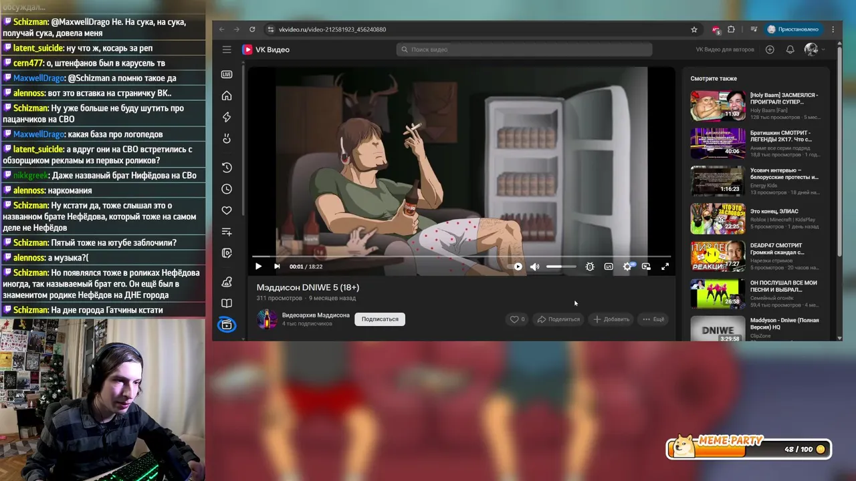Open Усович интервью recommended video
Image resolution: width=856 pixels, height=481 pixels.
(756, 180)
